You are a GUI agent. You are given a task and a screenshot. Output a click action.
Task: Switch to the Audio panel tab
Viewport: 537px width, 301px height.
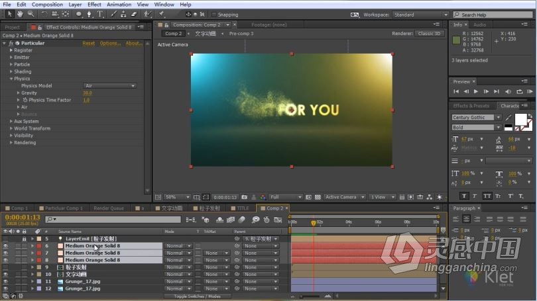click(x=479, y=24)
